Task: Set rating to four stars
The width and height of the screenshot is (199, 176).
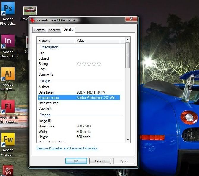Action: pyautogui.click(x=94, y=64)
